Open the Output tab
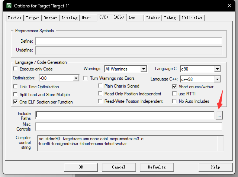238x177 pixels. pyautogui.click(x=51, y=18)
